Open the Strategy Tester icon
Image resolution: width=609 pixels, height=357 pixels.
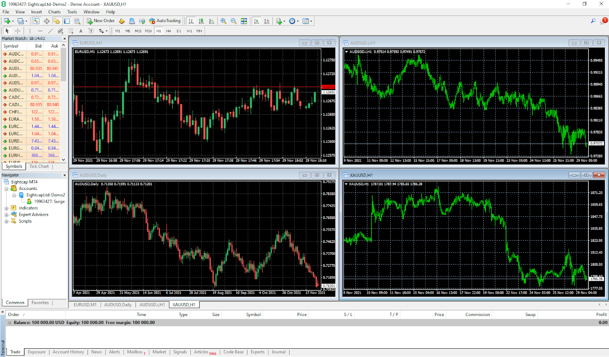(x=77, y=21)
